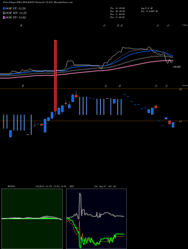Click the white DOW MT legend swatch

pyautogui.click(x=4, y=13)
